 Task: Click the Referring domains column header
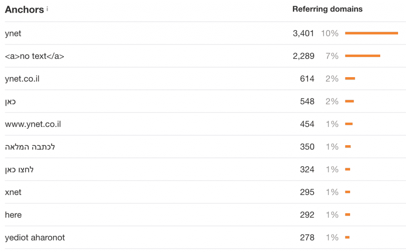(327, 9)
